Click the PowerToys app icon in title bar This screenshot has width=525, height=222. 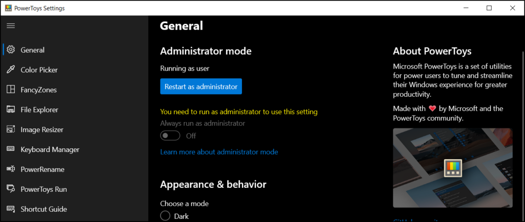[8, 8]
